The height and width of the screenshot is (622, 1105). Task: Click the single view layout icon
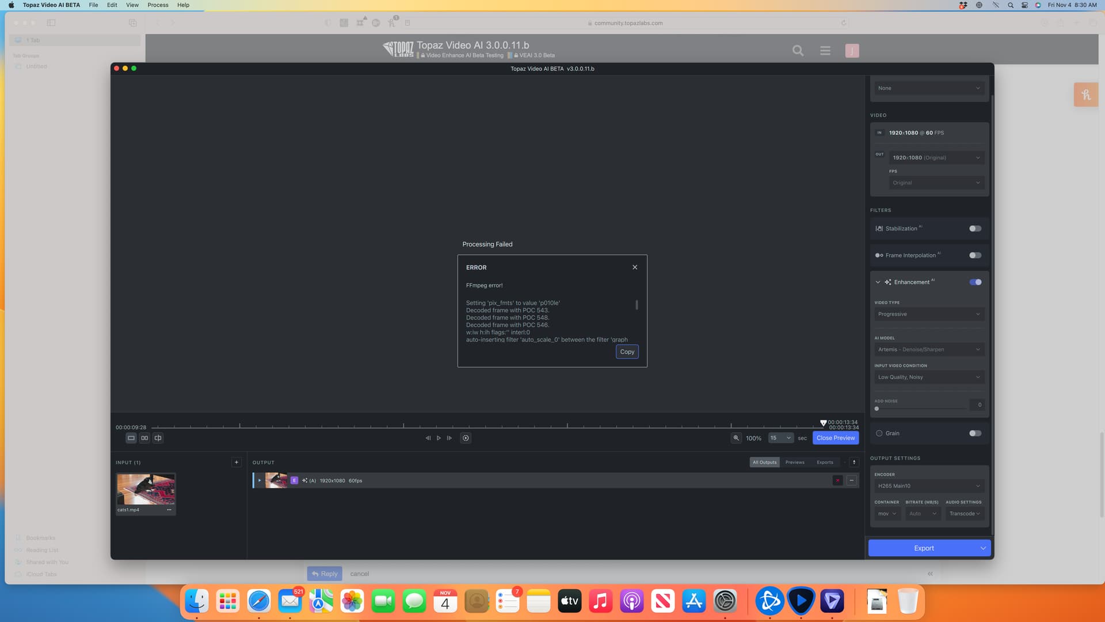tap(131, 438)
